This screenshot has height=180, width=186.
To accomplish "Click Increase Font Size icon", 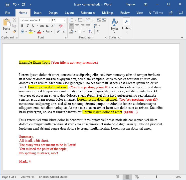I will 58,31.
